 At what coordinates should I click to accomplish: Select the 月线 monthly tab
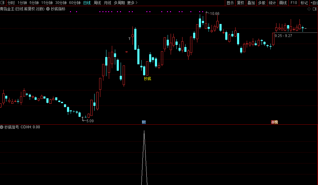tap(108, 3)
